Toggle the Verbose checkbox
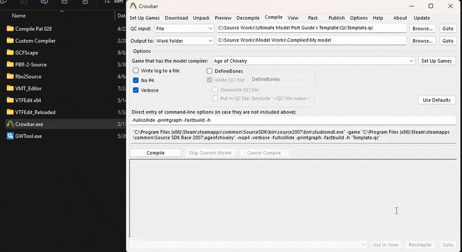The image size is (462, 252). (136, 91)
